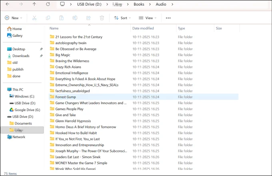Select the factfulness_unabridged folder
The height and width of the screenshot is (176, 272).
(x=72, y=91)
